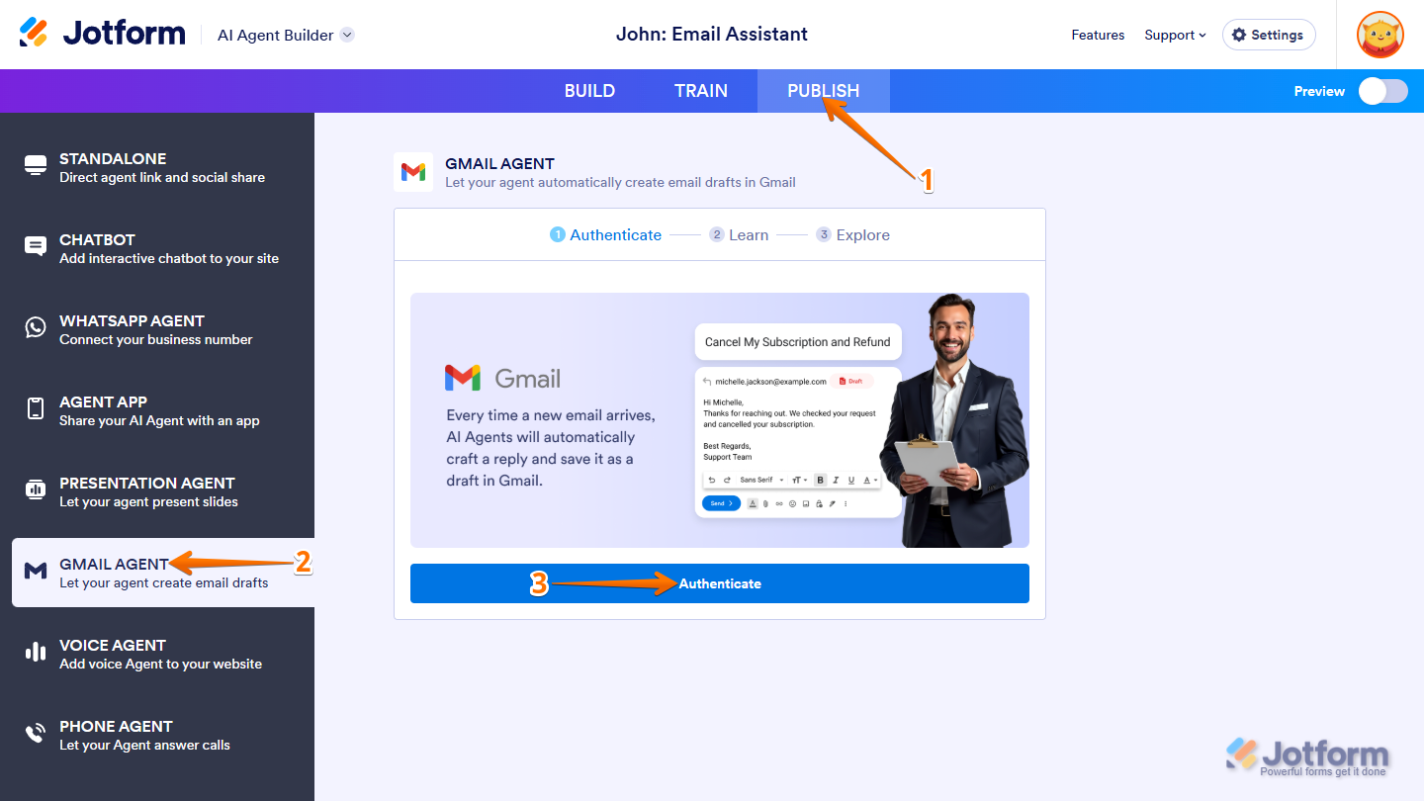Click the blue Authenticate button

coord(720,583)
